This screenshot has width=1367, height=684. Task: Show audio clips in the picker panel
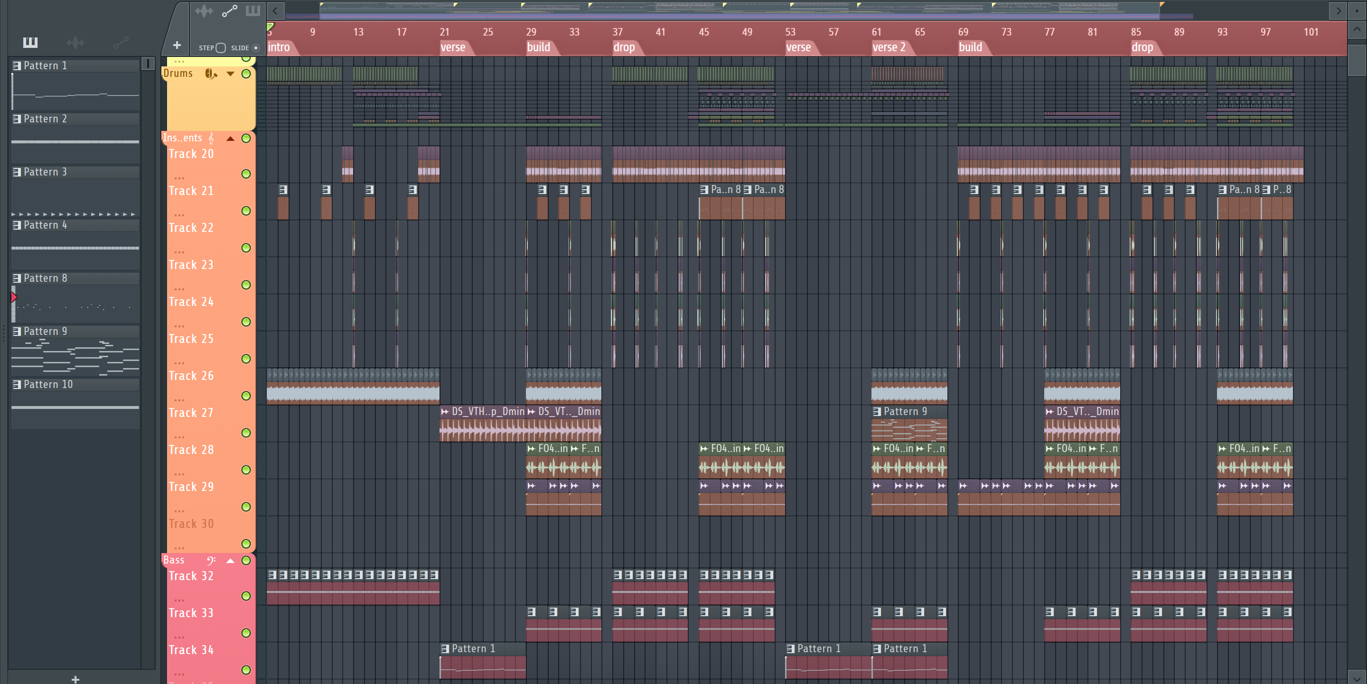pos(75,42)
